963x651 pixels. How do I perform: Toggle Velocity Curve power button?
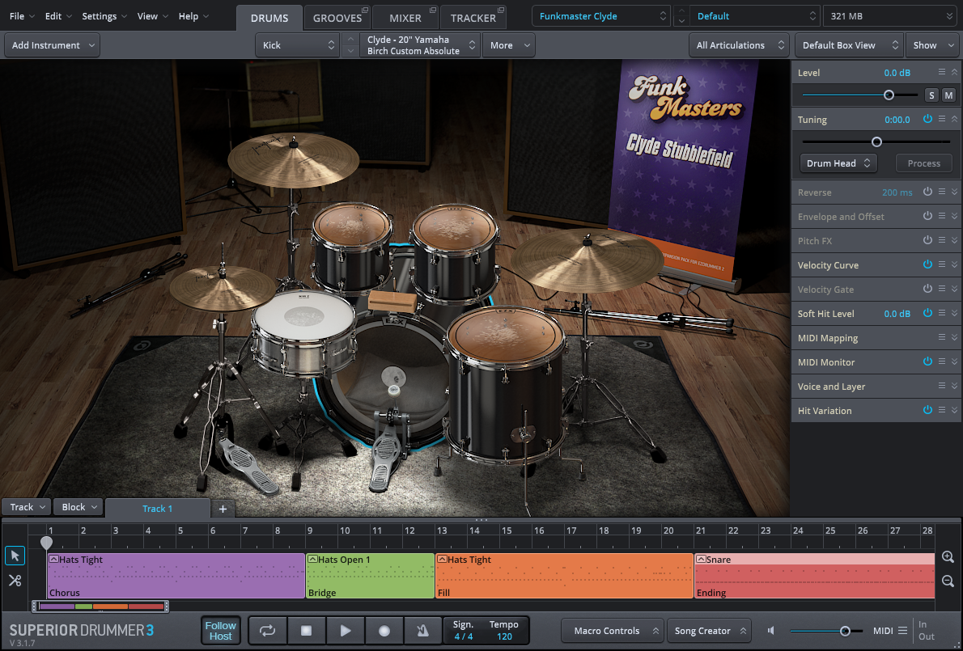tap(927, 264)
